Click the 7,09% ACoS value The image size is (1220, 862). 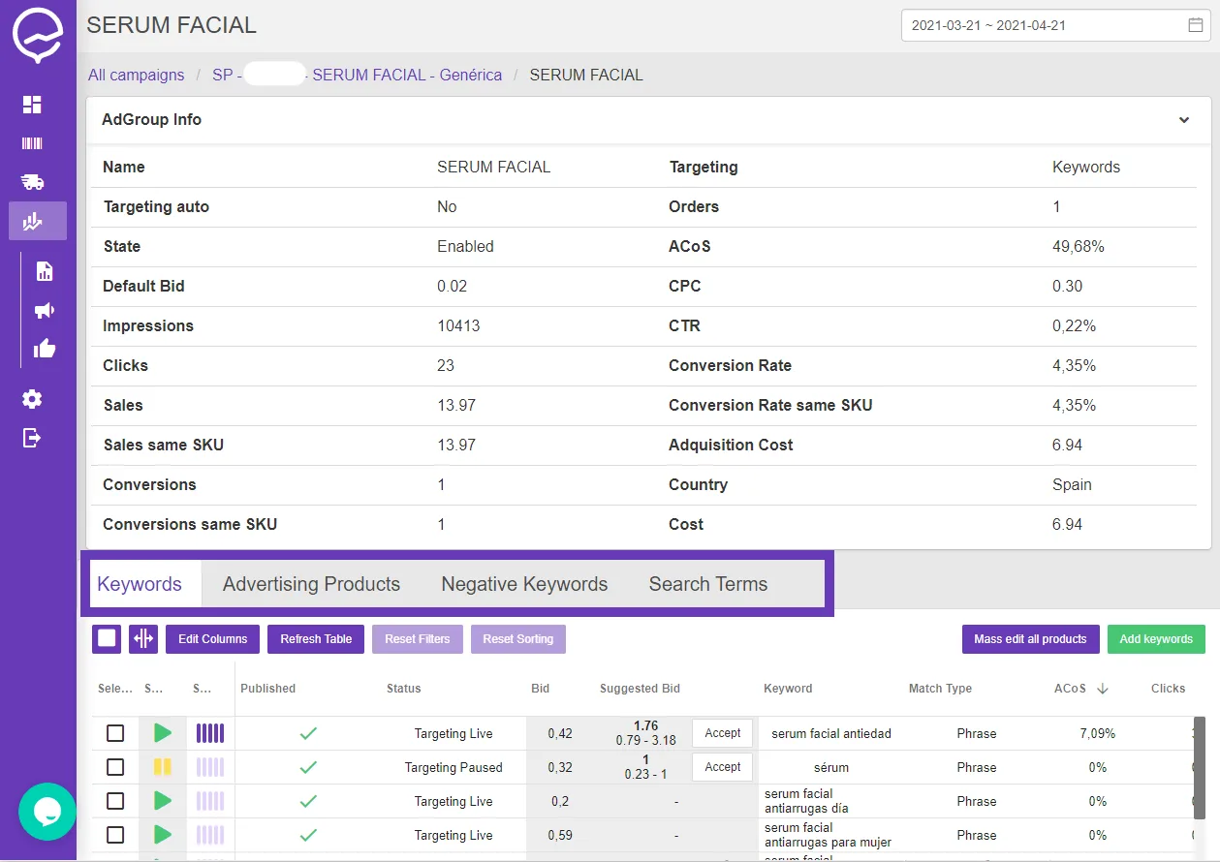click(1097, 733)
